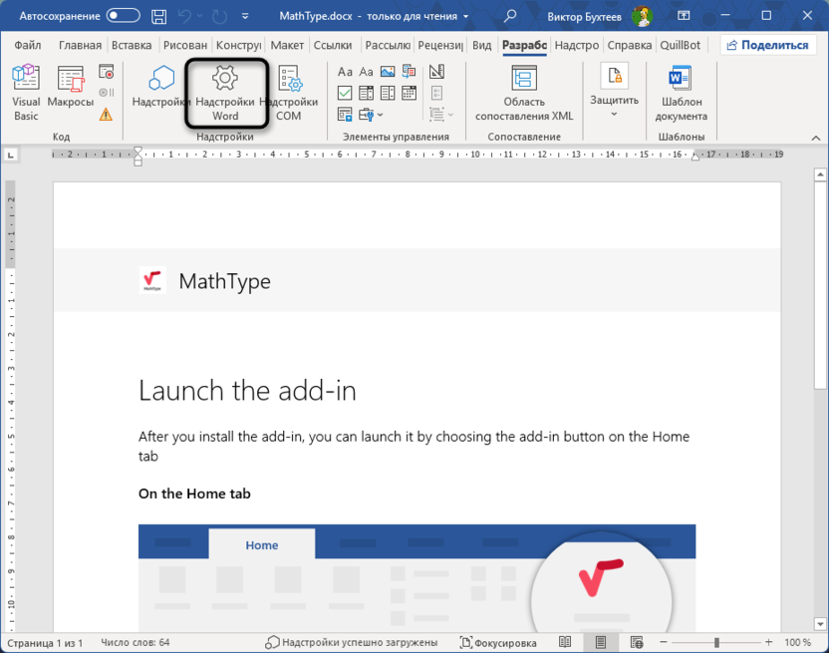Open the Файл menu

pyautogui.click(x=28, y=45)
